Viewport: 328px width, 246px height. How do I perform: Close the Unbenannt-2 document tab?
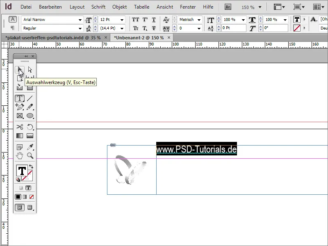[169, 38]
